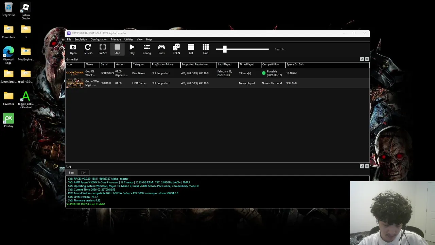Screen dimensions: 435x245
Task: Sort by Last Played column header
Action: [227, 65]
